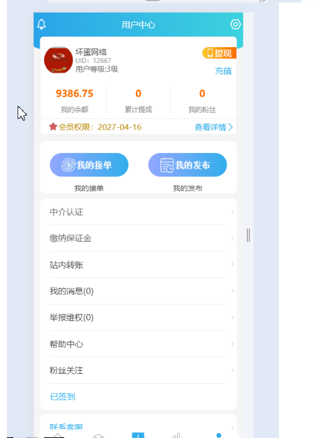Click the vertical drag handle beside the panel
314x438 pixels.
coord(248,235)
